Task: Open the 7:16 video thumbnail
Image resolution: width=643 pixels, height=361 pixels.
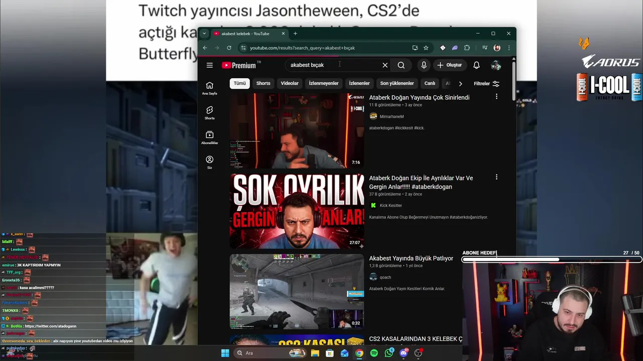Action: [x=297, y=131]
